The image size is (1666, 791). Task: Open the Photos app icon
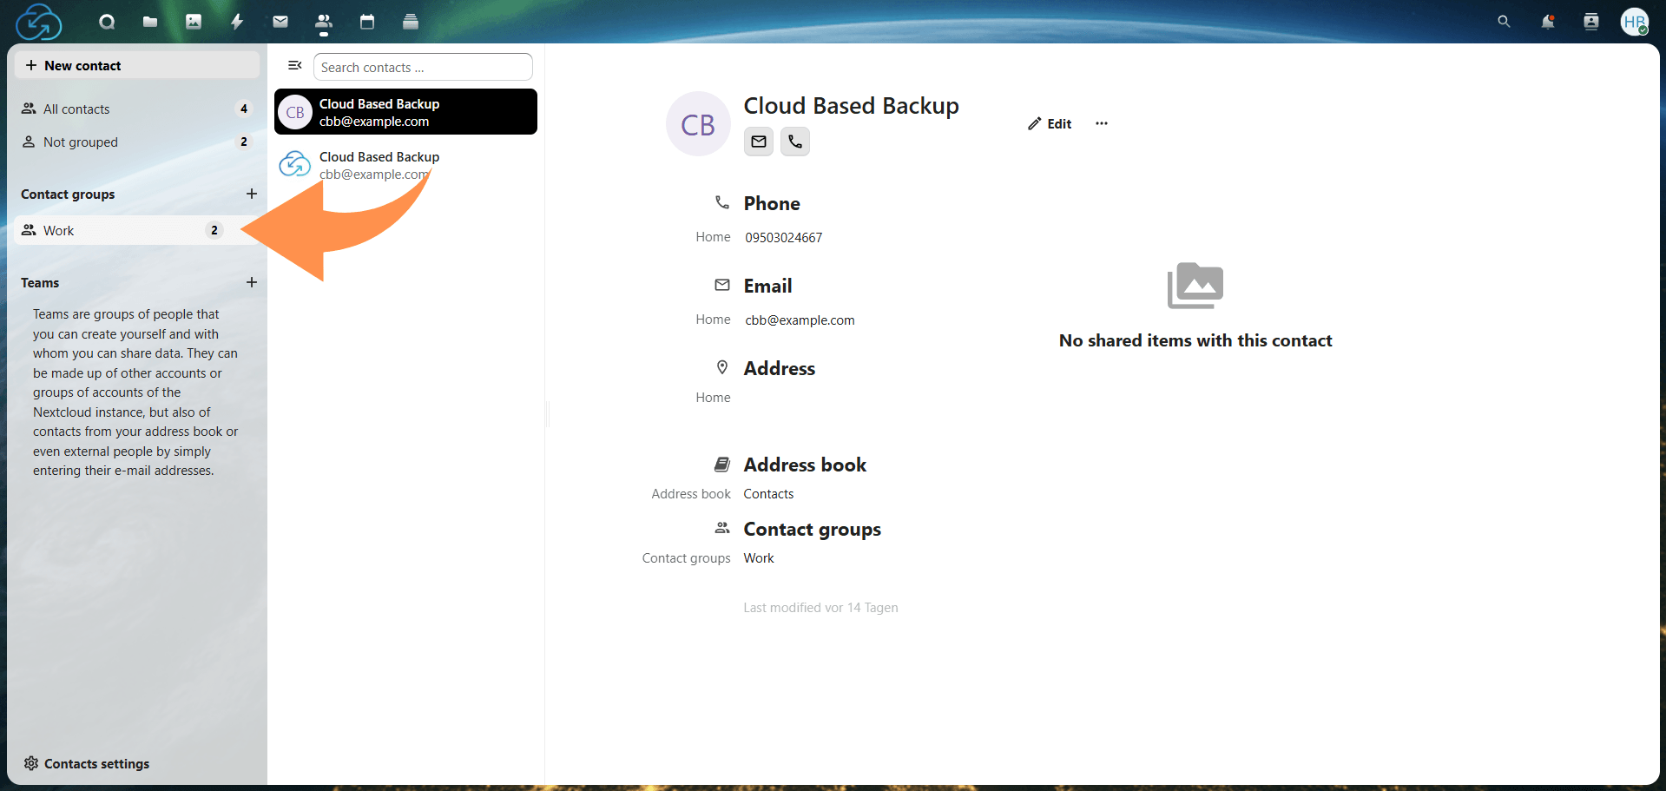coord(193,22)
